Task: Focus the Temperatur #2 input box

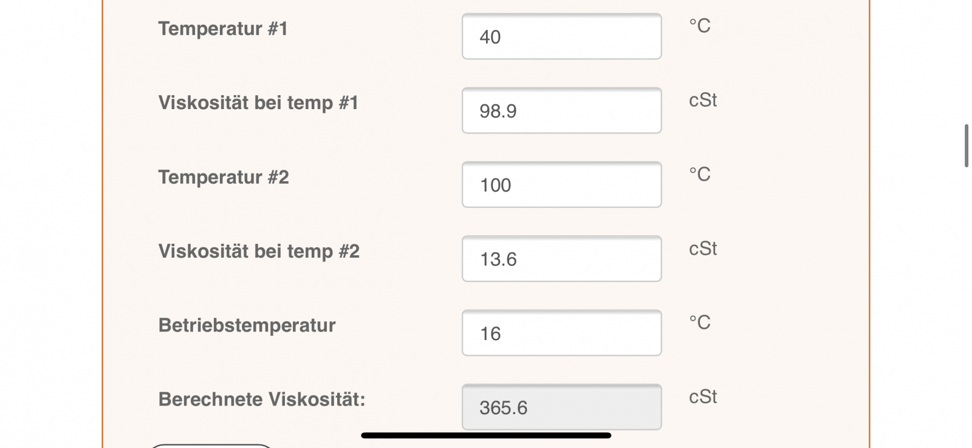Action: (561, 185)
